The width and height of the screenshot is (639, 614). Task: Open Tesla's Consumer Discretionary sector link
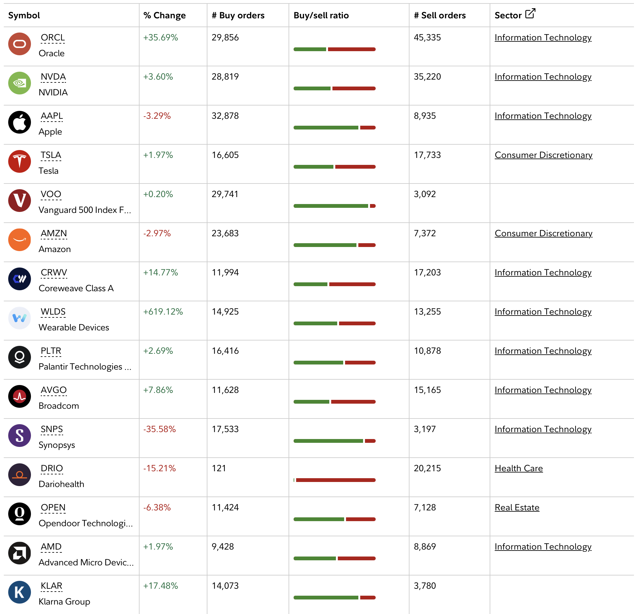[x=543, y=155]
